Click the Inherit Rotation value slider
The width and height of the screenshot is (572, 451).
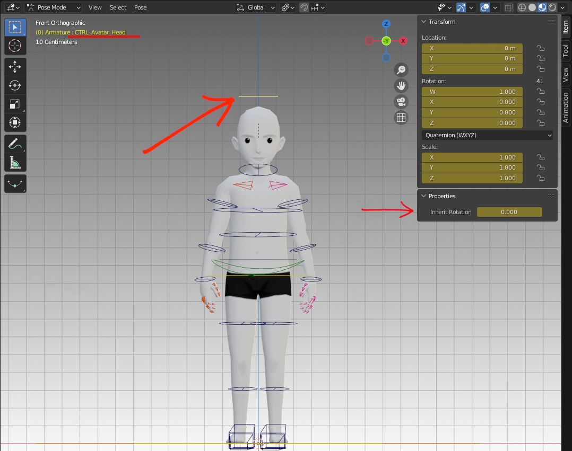(509, 212)
